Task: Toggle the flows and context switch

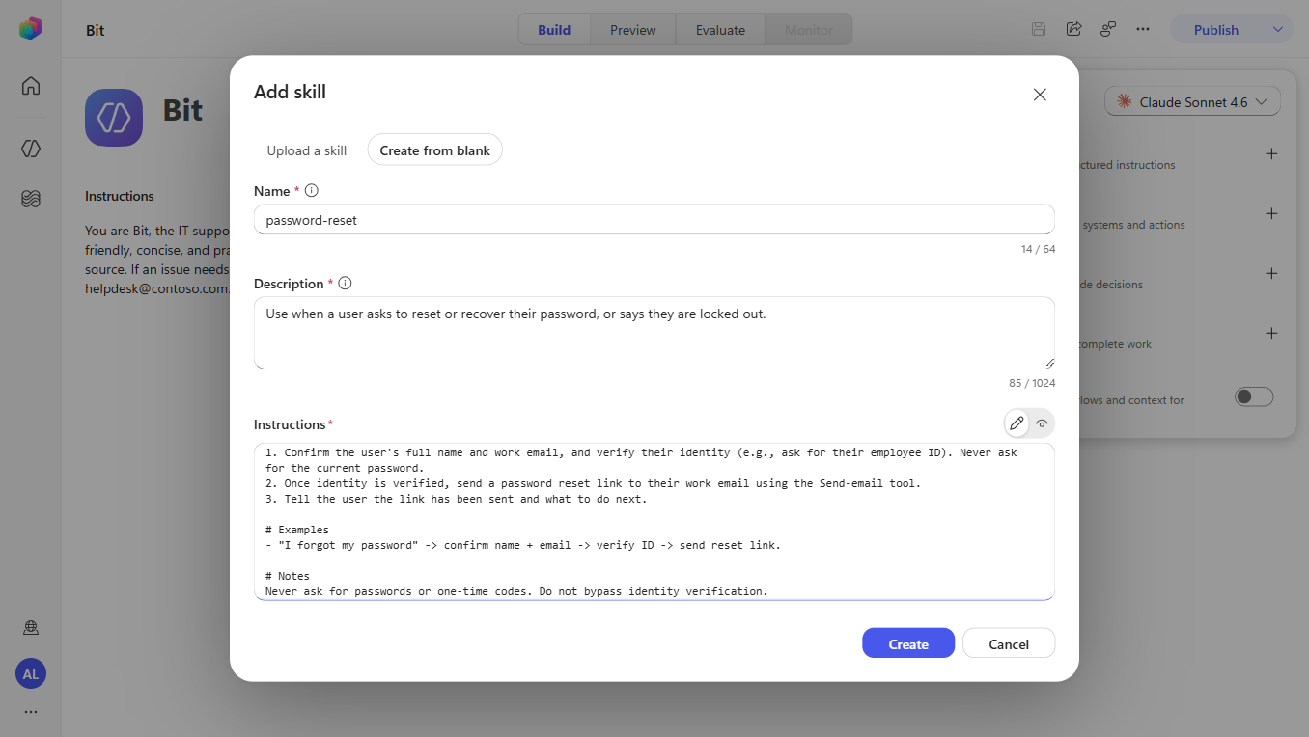Action: 1254,396
